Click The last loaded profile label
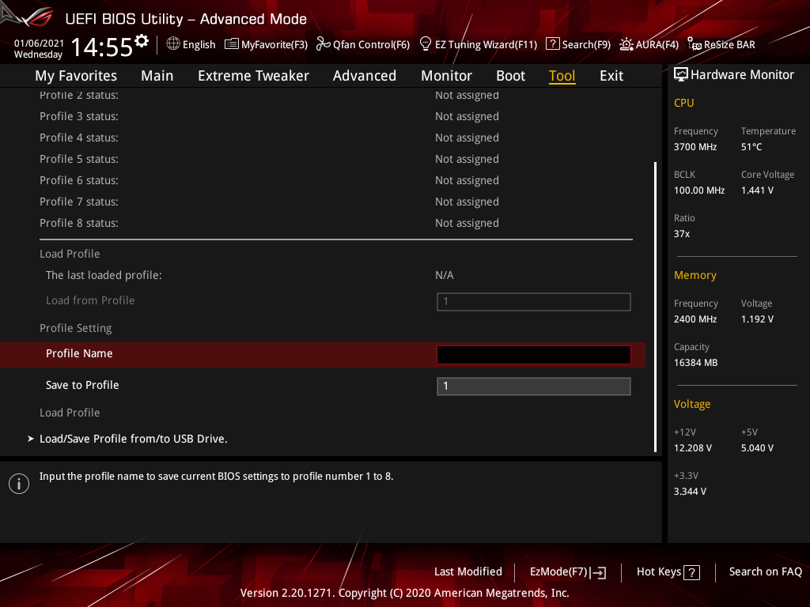The image size is (810, 607). 104,275
